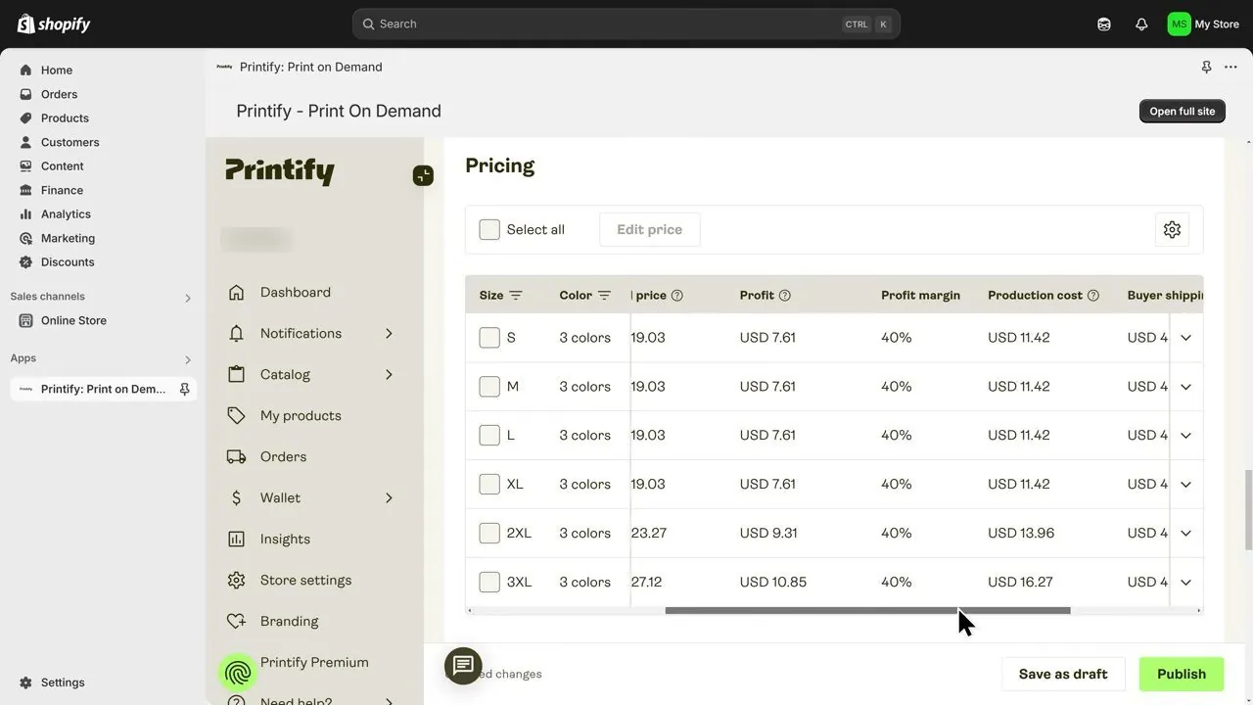Select the 3XL size row checkbox

489,582
